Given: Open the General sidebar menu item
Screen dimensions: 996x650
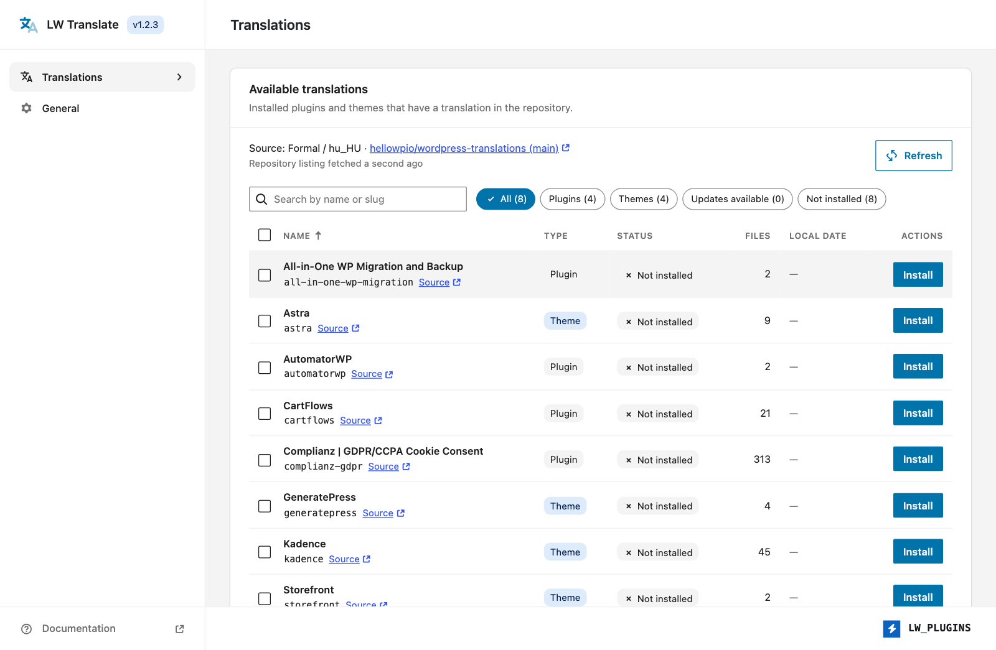Looking at the screenshot, I should pos(102,108).
